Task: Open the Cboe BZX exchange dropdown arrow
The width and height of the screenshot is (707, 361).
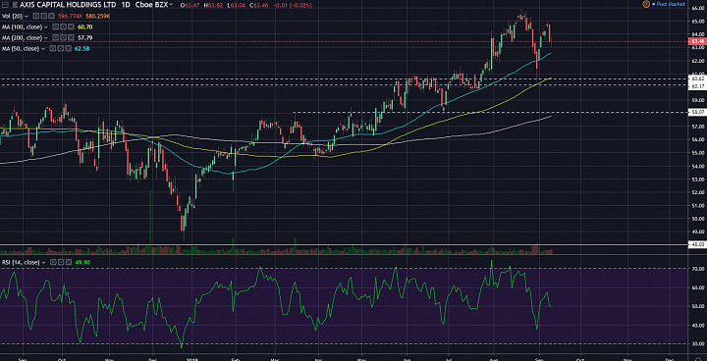Action: click(171, 5)
